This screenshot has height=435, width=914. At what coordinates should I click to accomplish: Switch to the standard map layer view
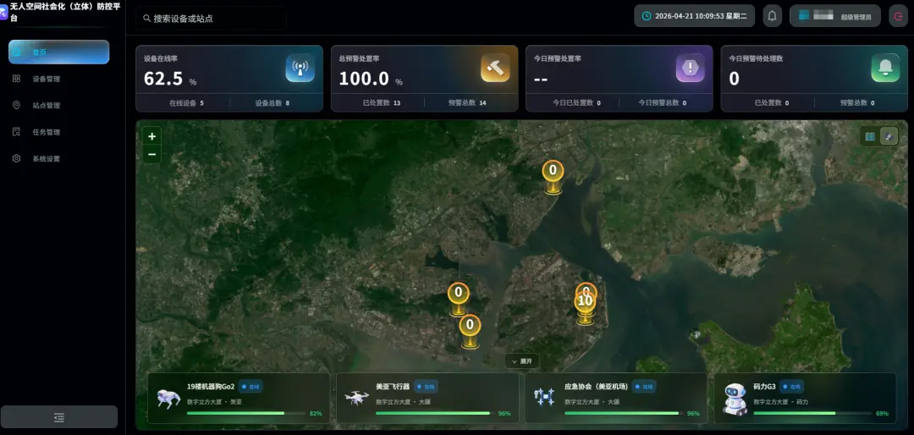[870, 136]
